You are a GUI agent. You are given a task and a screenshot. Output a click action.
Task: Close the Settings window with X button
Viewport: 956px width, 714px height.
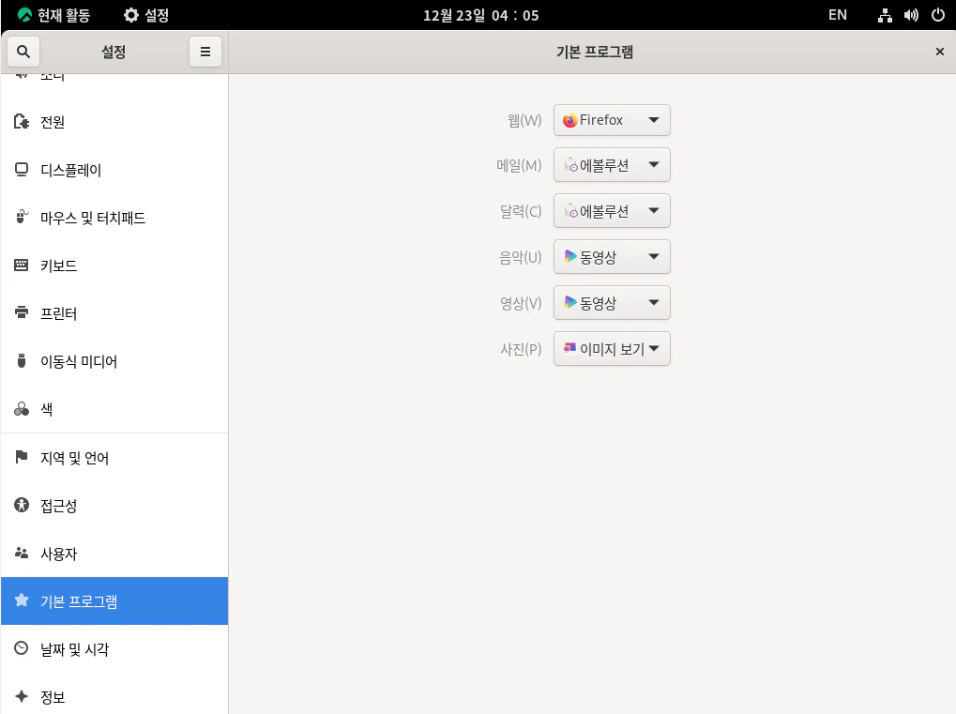[x=939, y=52]
